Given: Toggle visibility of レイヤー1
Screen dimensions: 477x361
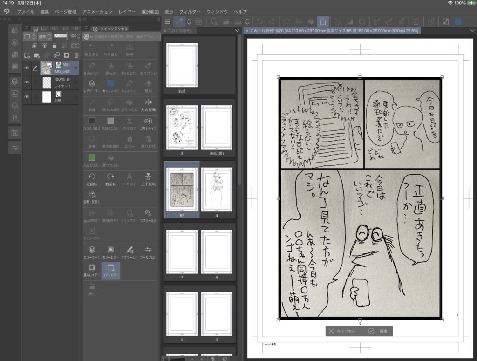Looking at the screenshot, I should (27, 82).
